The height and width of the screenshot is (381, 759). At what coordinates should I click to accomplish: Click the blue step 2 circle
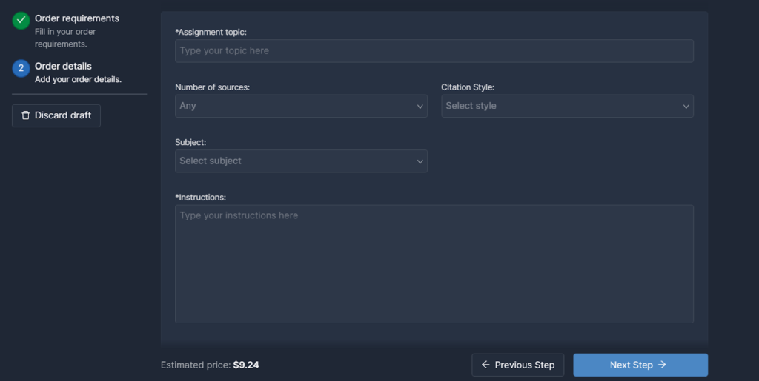click(21, 69)
